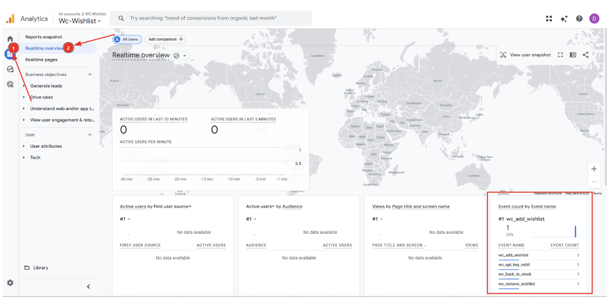Screen dimensions: 607x297
Task: Click the green report status check icon
Action: click(x=176, y=55)
